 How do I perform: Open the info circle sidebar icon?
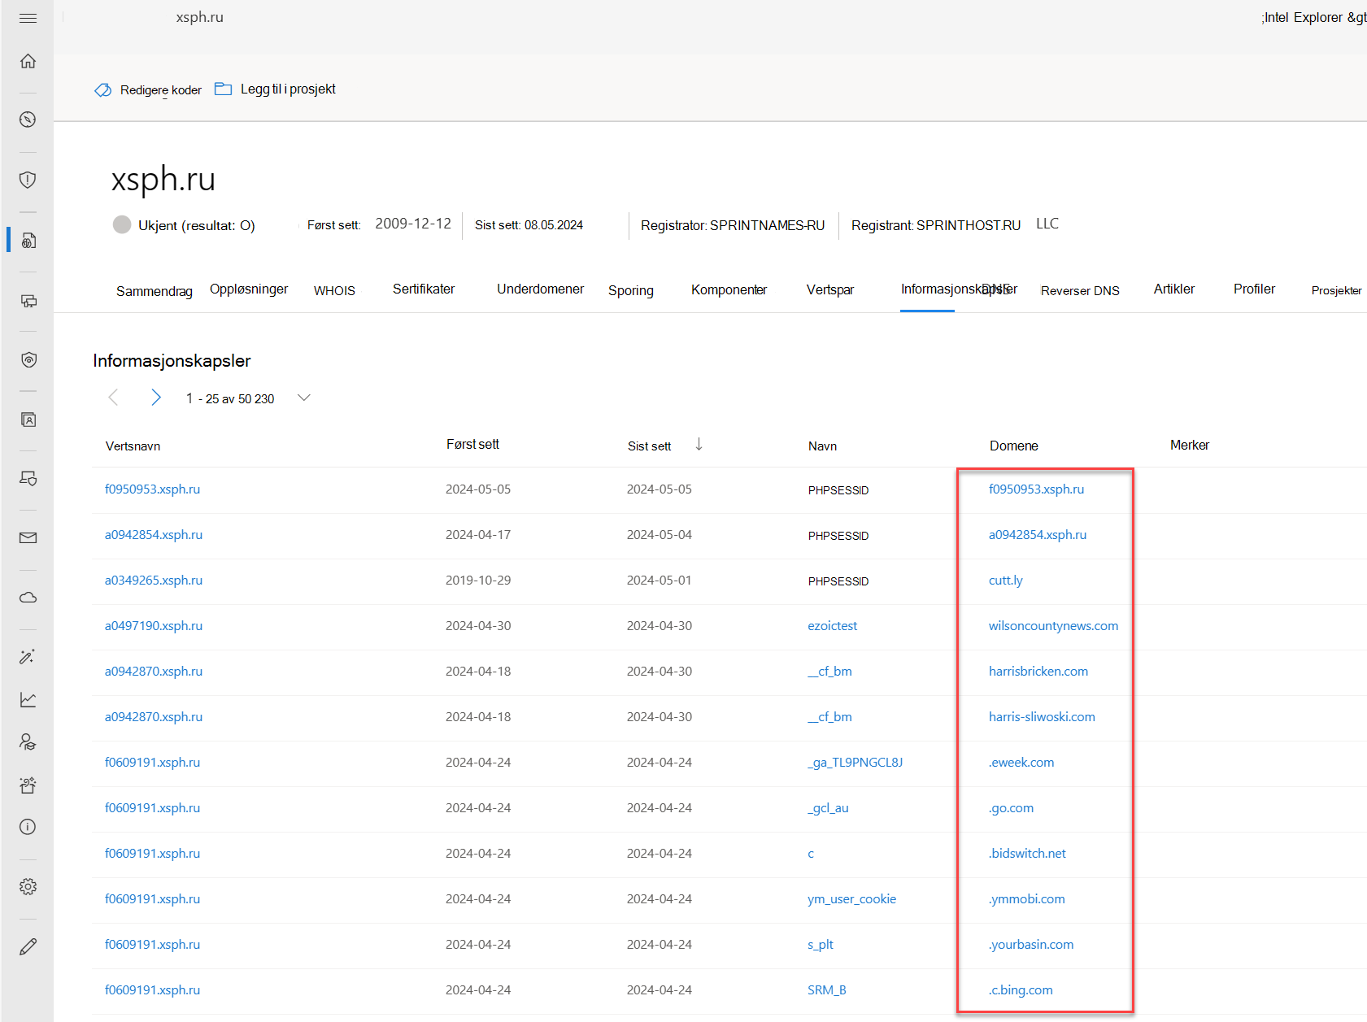click(x=28, y=827)
